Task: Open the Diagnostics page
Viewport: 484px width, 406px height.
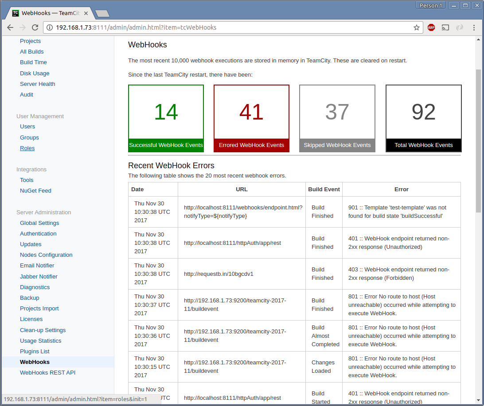Action: pyautogui.click(x=35, y=287)
